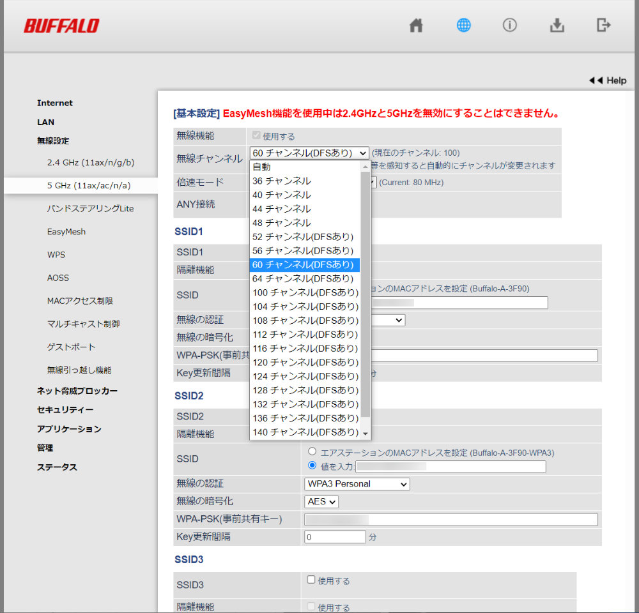Click the firmware download icon
The height and width of the screenshot is (613, 639).
pos(557,26)
